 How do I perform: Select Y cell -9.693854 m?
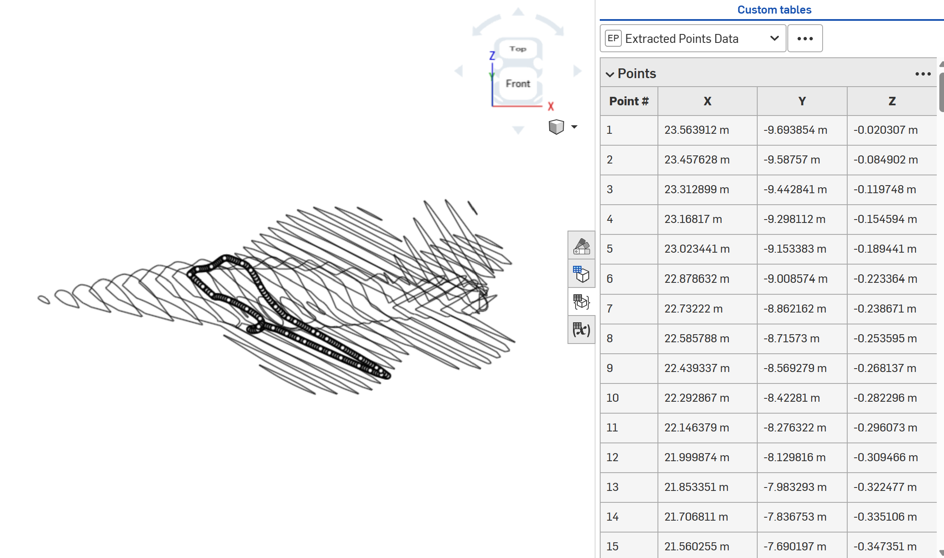(x=802, y=130)
